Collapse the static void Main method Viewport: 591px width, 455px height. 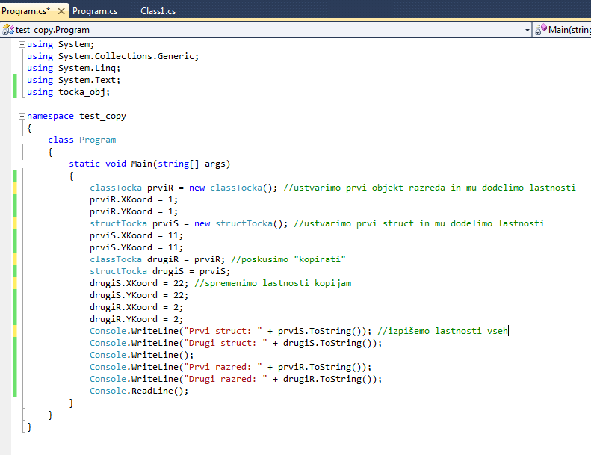pos(22,164)
